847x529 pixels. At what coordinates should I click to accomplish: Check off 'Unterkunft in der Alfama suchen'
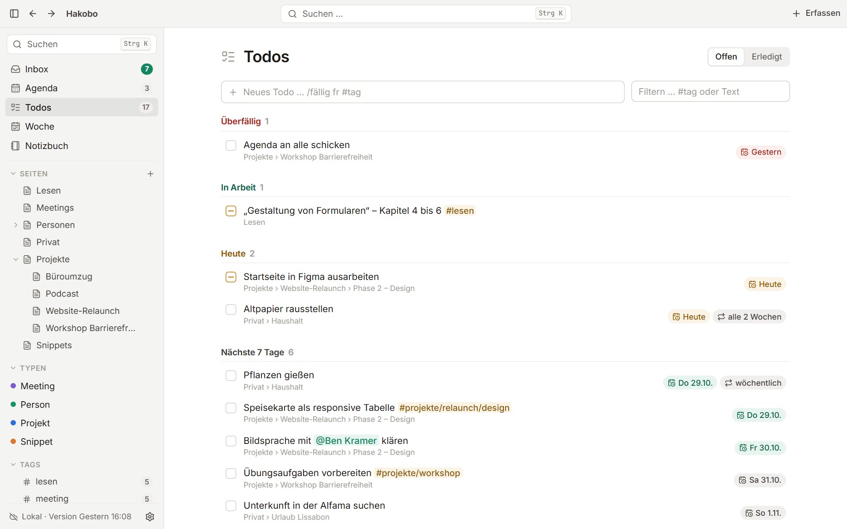pos(231,506)
